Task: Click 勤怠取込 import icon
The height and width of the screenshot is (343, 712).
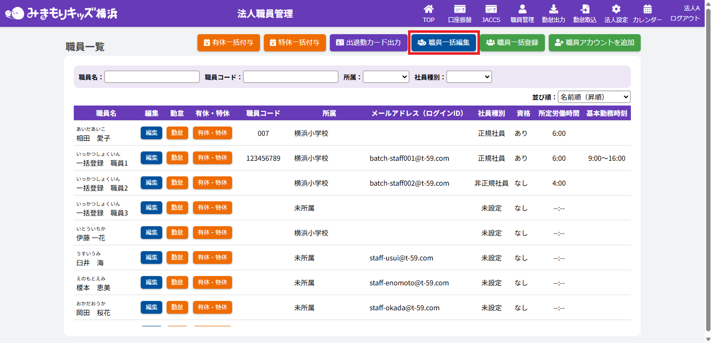Action: (584, 9)
